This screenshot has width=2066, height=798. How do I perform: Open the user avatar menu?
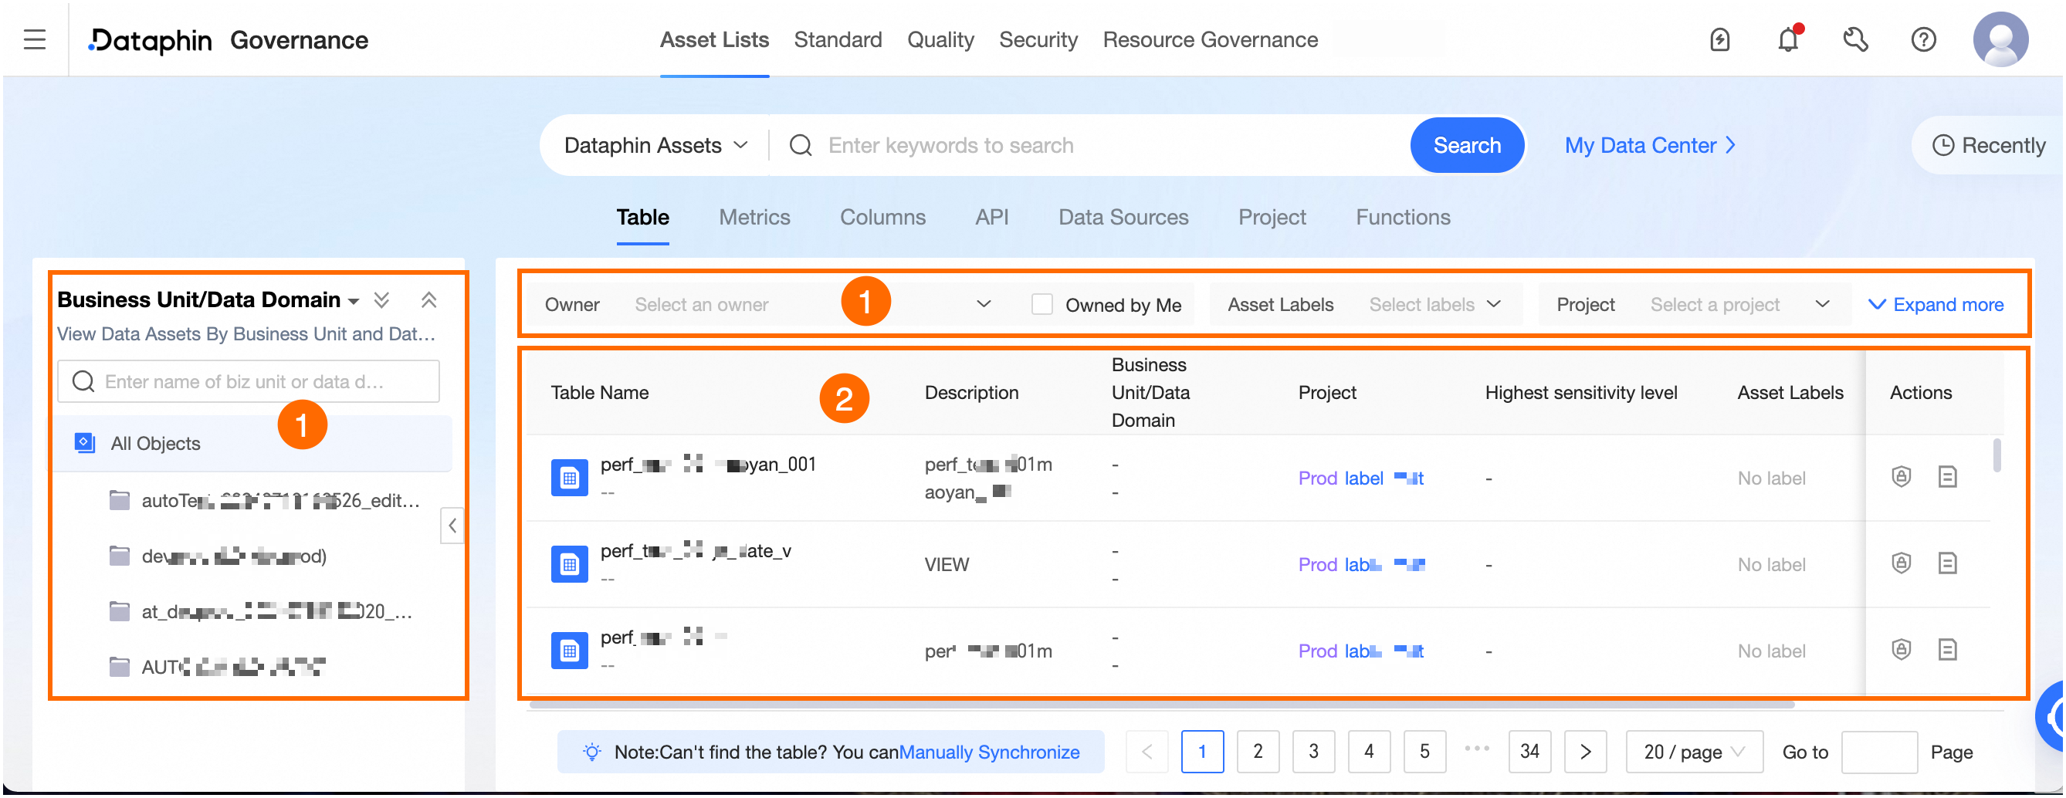click(x=2000, y=39)
